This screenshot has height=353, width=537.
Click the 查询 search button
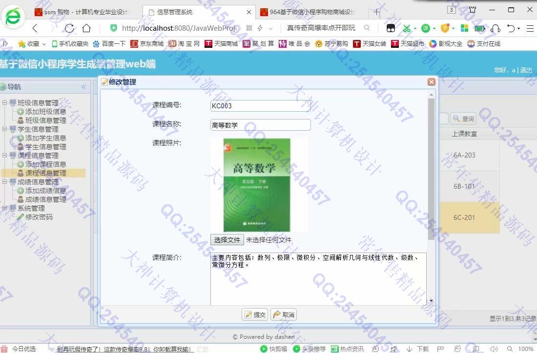pos(463,118)
